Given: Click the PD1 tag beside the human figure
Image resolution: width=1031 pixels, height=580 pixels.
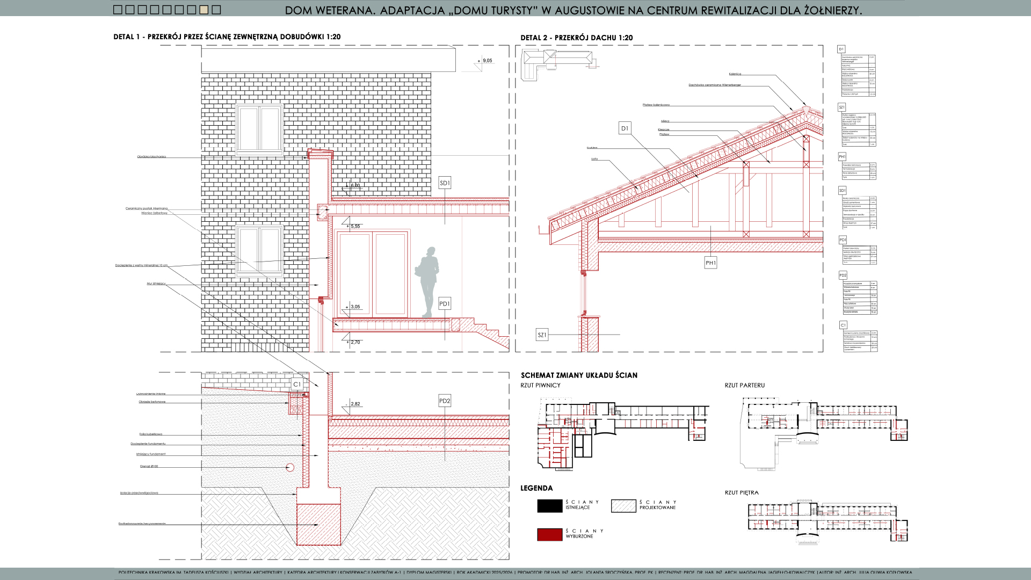Looking at the screenshot, I should (x=445, y=304).
